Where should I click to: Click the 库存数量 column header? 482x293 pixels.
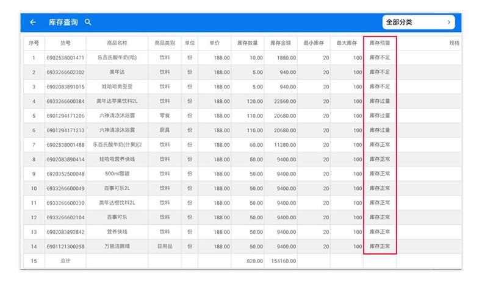pyautogui.click(x=247, y=43)
